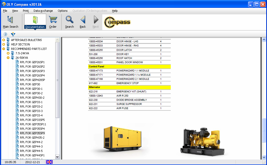
Task: Click the Control Panel yellow header
Action: (129, 67)
